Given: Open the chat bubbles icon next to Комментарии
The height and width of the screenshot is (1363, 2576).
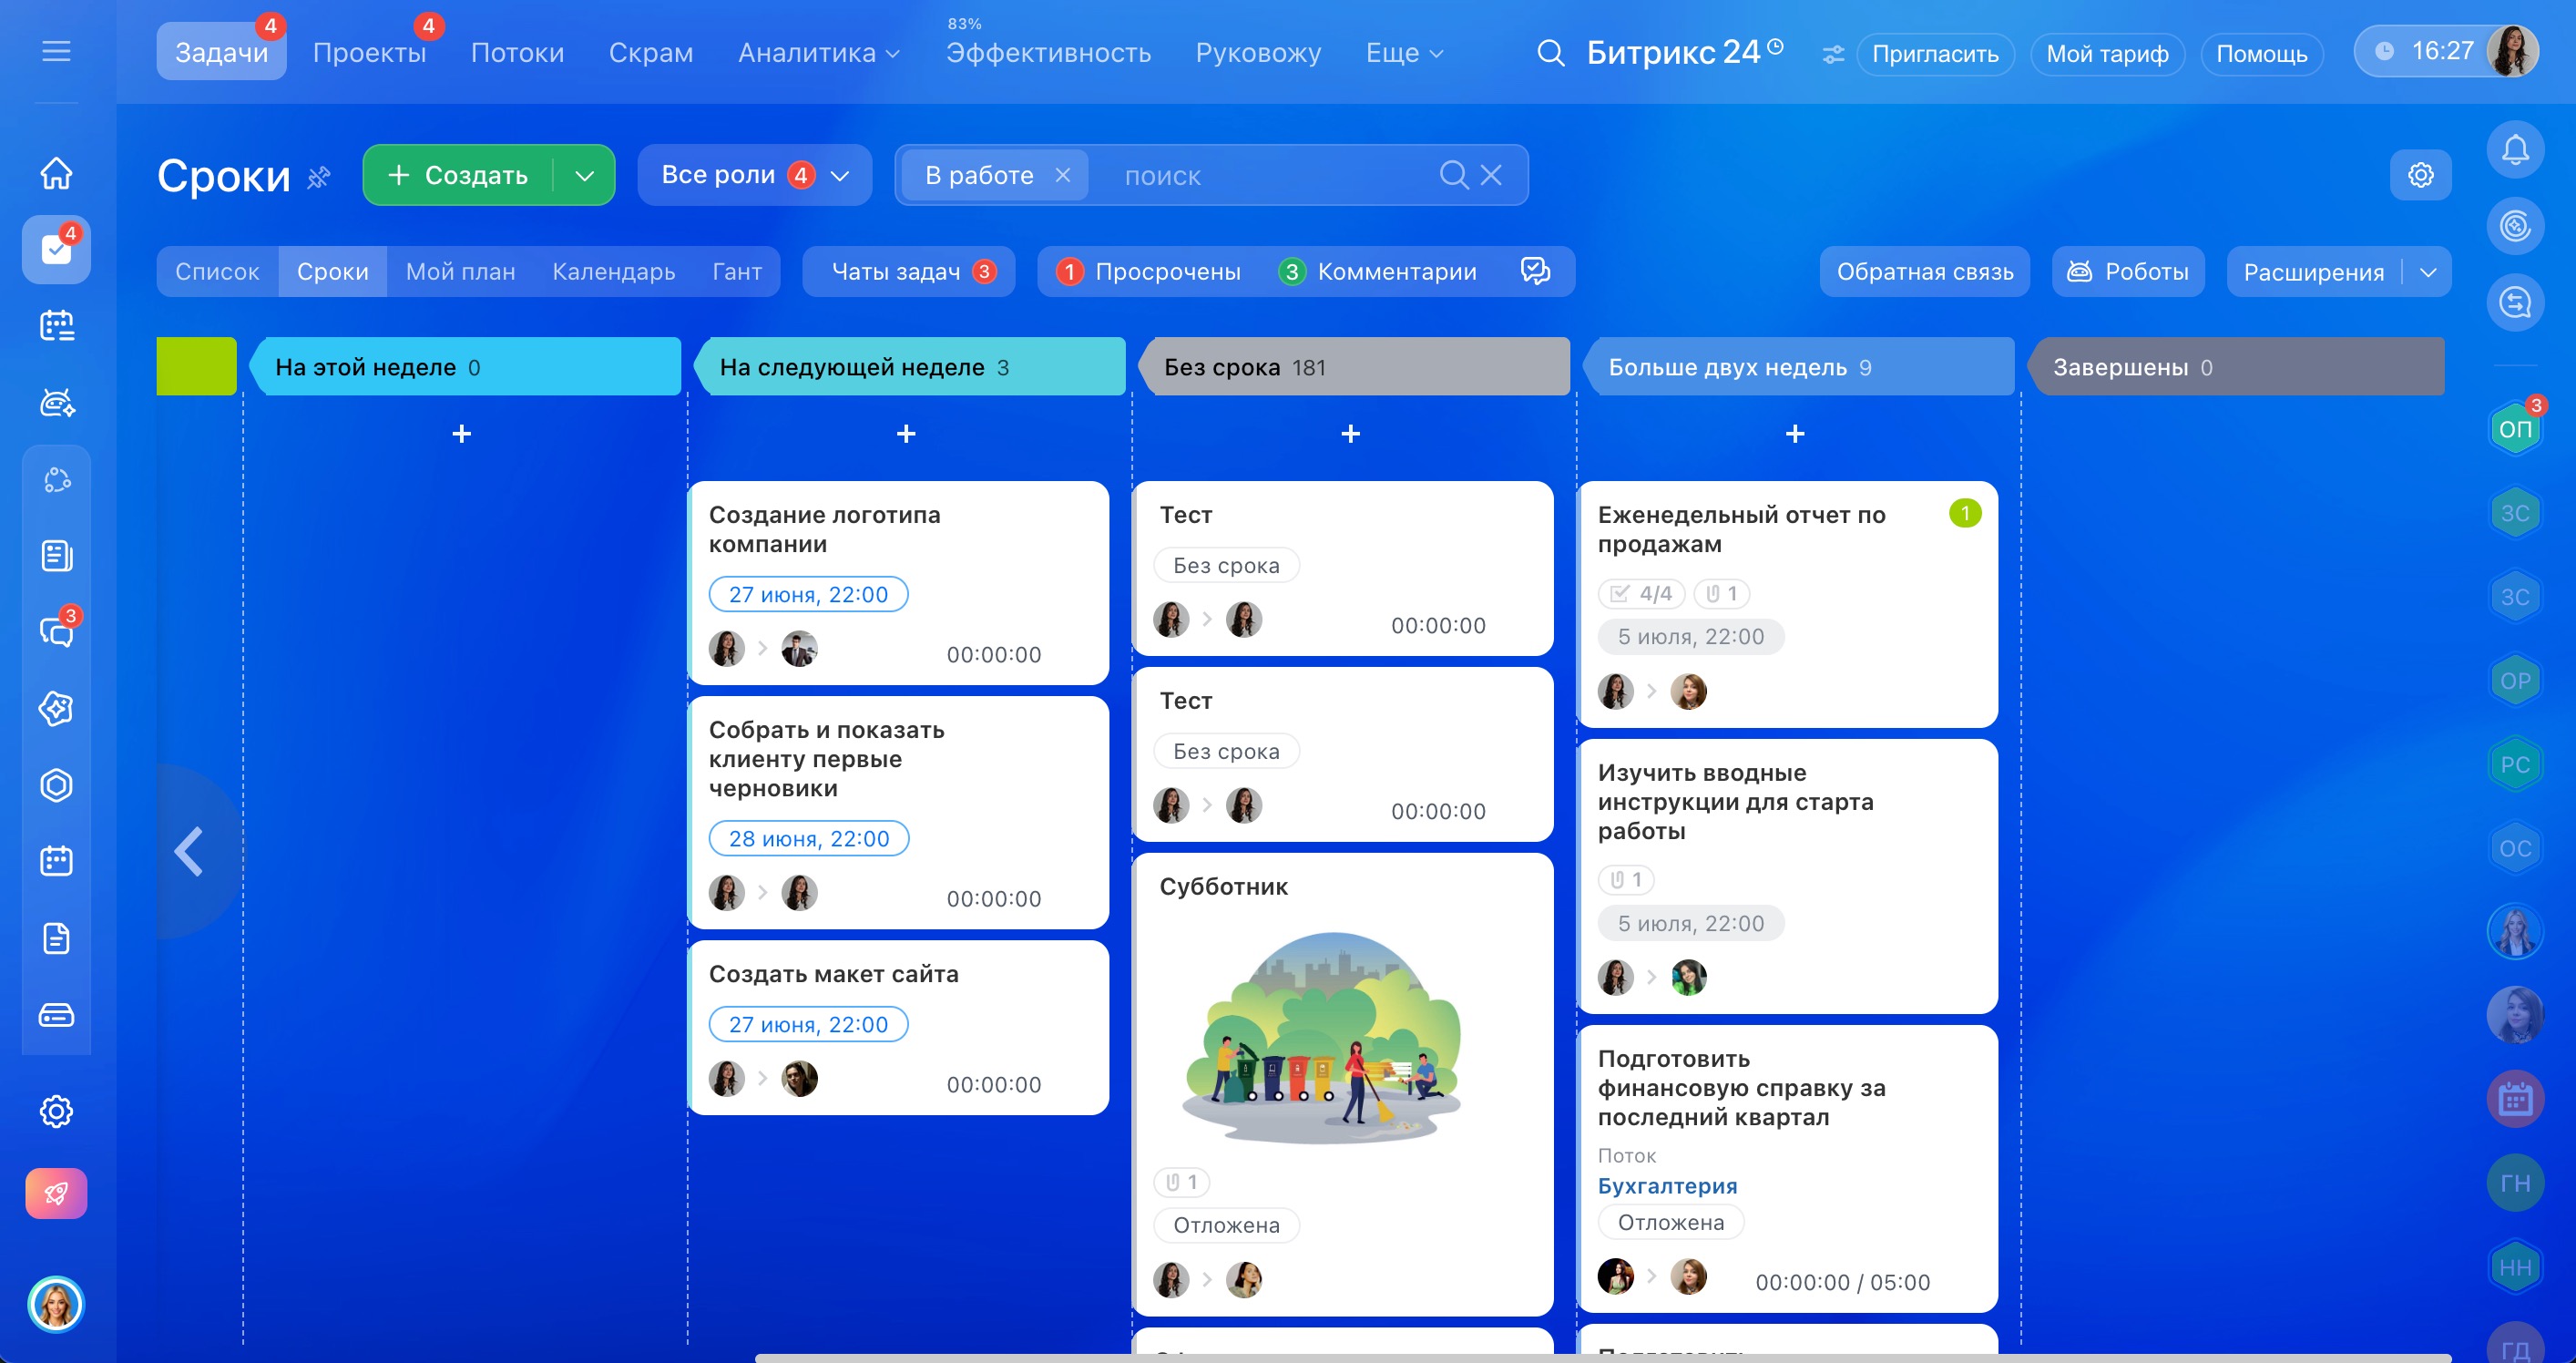Looking at the screenshot, I should pyautogui.click(x=1535, y=271).
